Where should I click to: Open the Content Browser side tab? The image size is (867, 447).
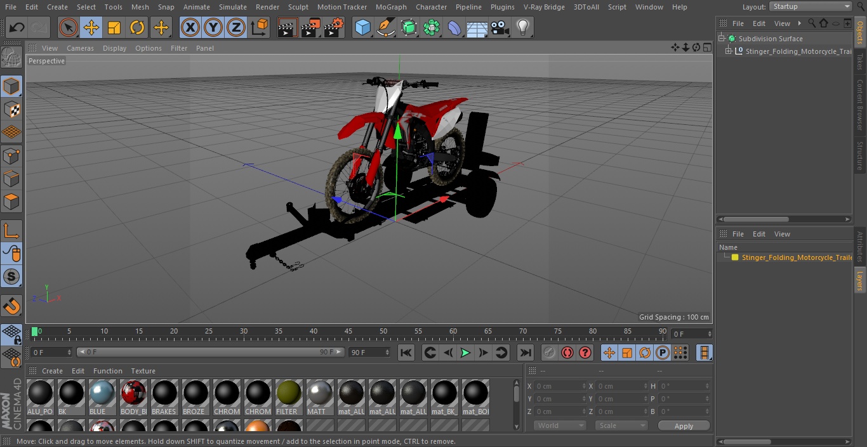[x=860, y=105]
